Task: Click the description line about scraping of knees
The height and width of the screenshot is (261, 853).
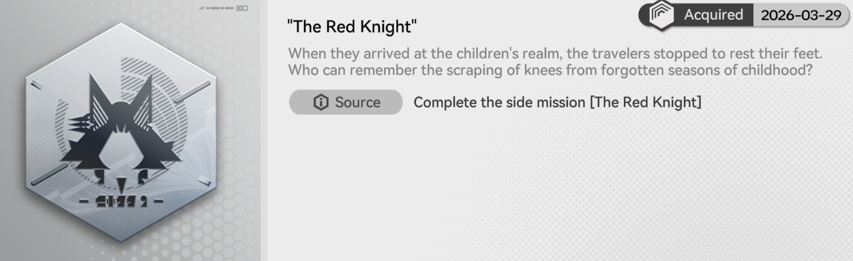Action: [550, 70]
